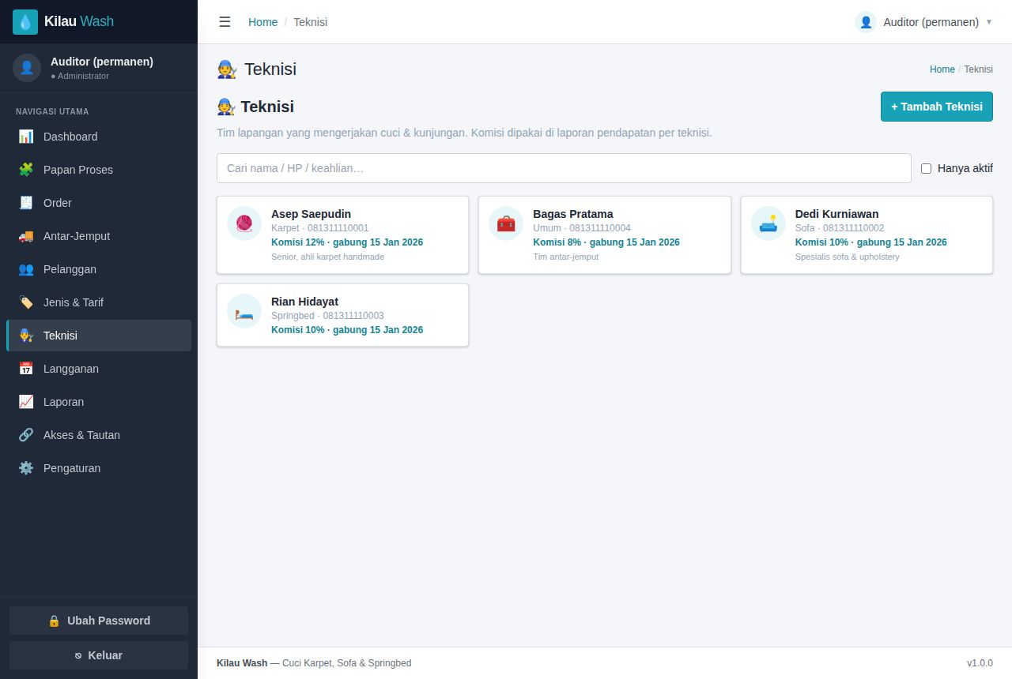Click the Rian Hidayat name text
This screenshot has width=1012, height=679.
[304, 302]
